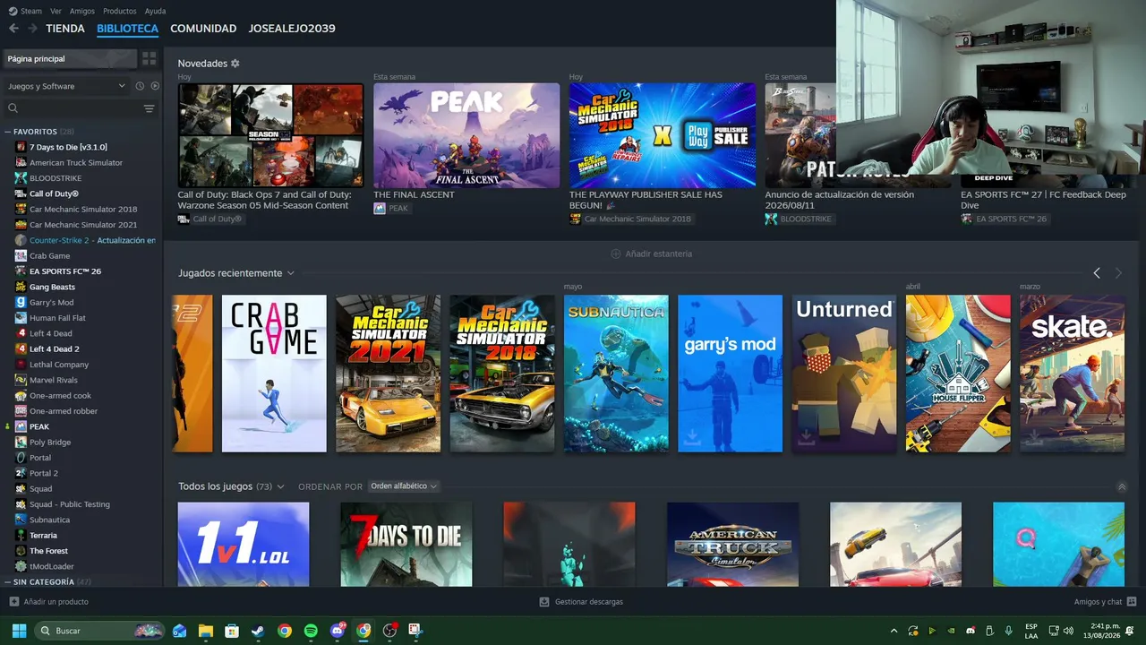
Task: Open Snipping Tool from taskbar
Action: (x=415, y=631)
